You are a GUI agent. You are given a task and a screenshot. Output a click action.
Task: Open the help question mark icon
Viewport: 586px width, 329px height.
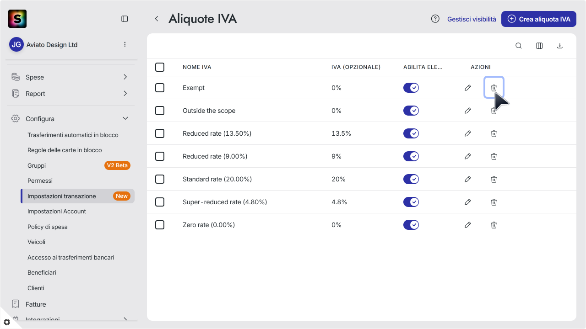[x=435, y=19]
